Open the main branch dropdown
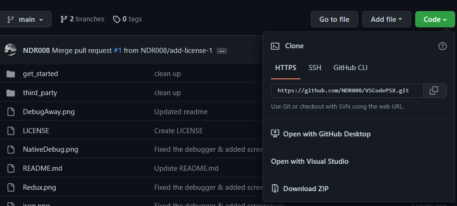 click(x=25, y=19)
